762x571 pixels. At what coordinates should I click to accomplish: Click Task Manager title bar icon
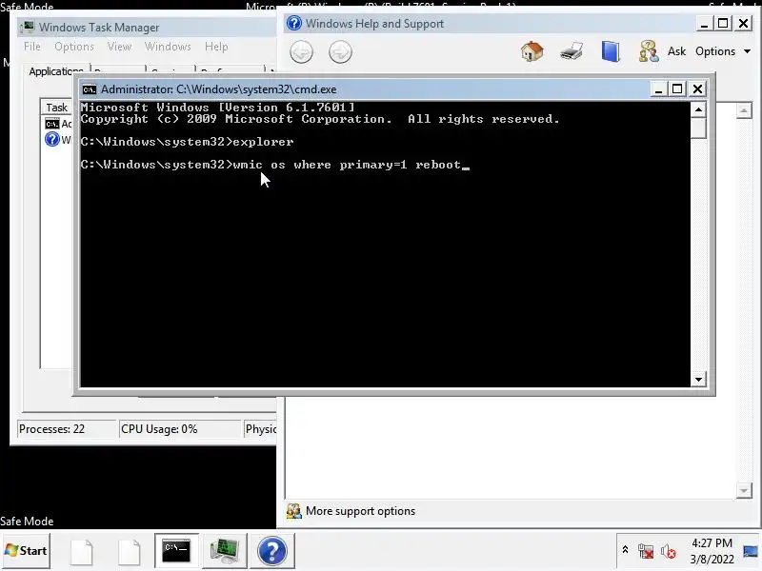click(x=28, y=28)
